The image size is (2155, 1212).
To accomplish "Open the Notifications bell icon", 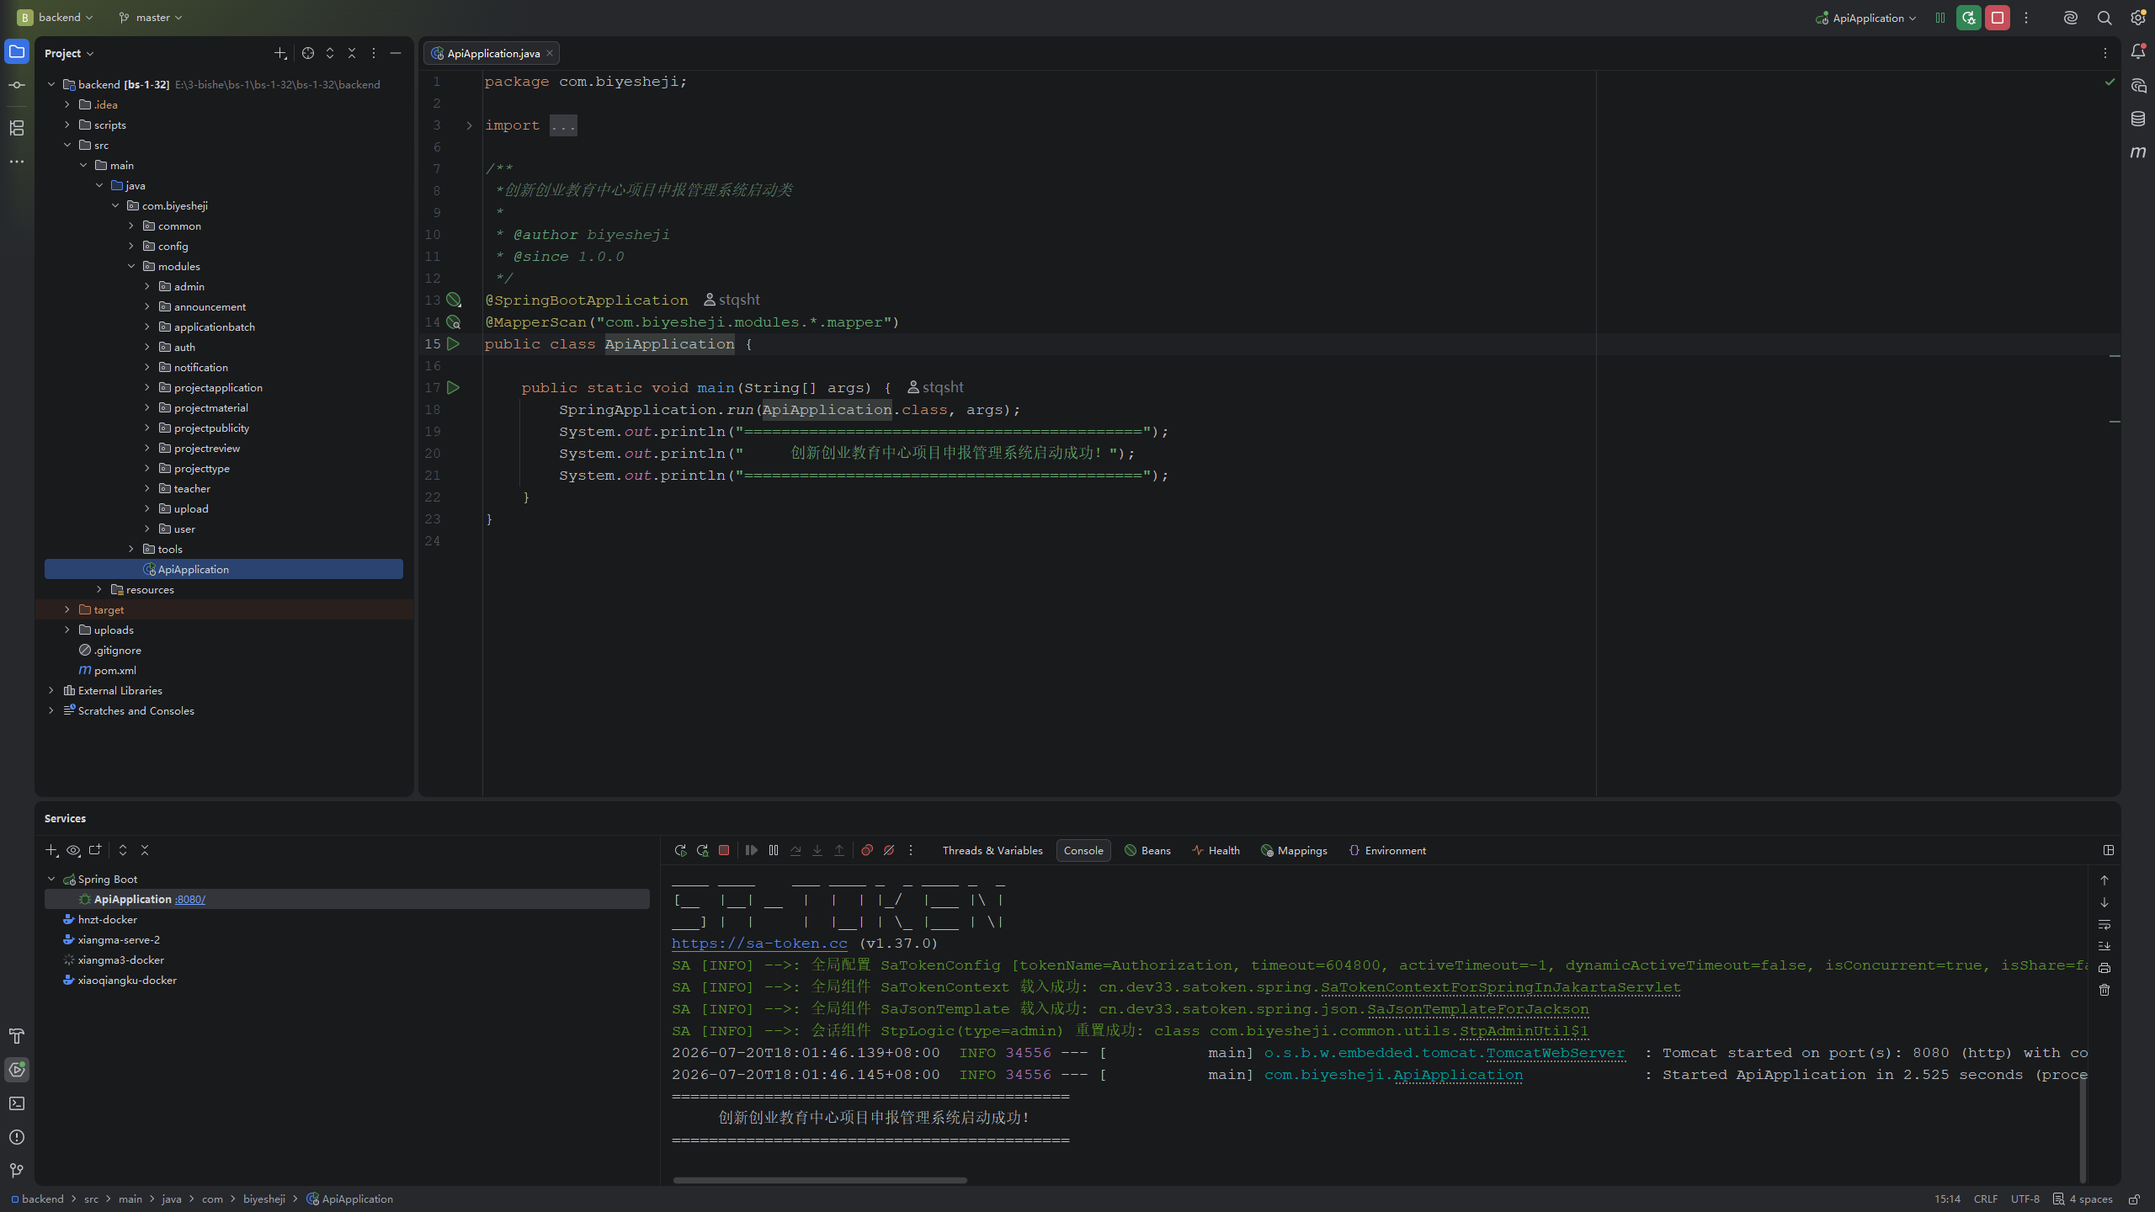I will [x=2138, y=52].
